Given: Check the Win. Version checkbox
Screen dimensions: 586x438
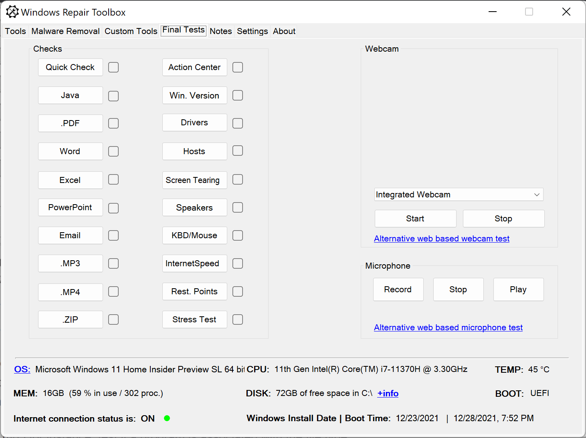Looking at the screenshot, I should click(x=238, y=95).
